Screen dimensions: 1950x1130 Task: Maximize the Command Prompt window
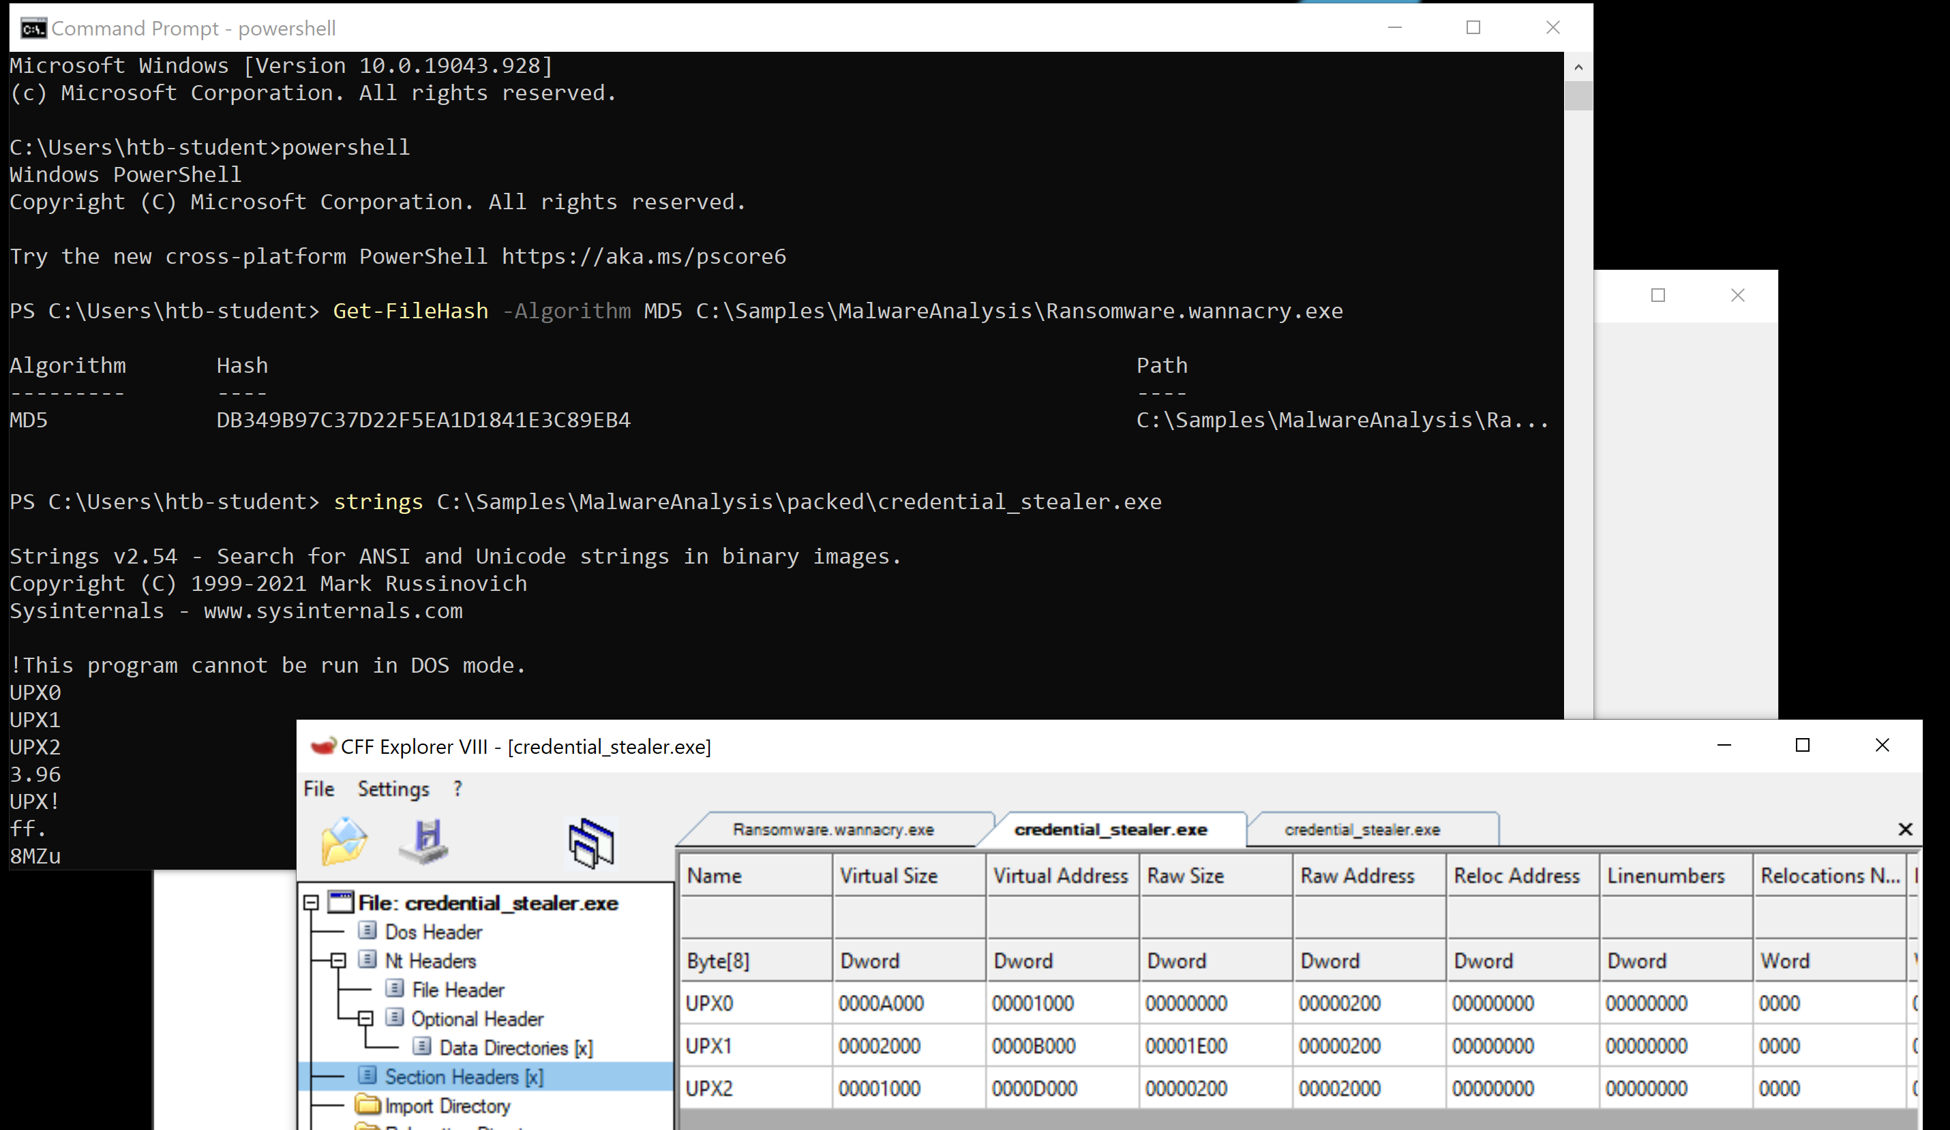[x=1473, y=28]
